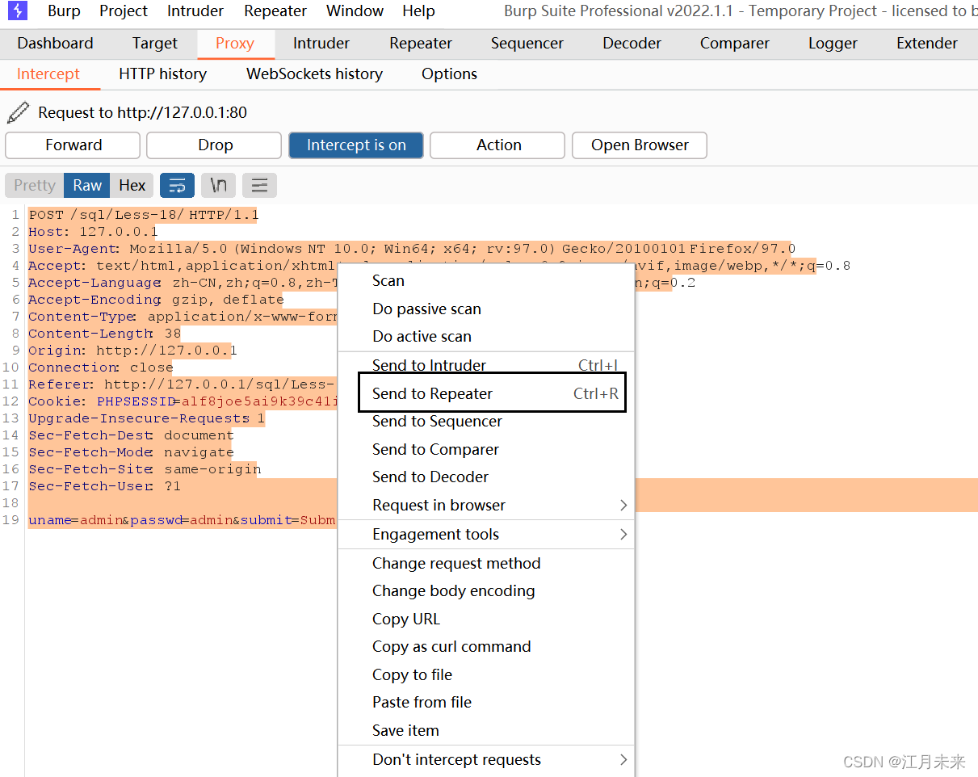Choose Copy as curl command

click(486, 646)
